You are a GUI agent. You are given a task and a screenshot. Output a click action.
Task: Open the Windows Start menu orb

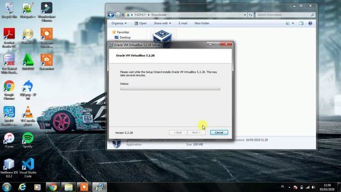pyautogui.click(x=7, y=187)
